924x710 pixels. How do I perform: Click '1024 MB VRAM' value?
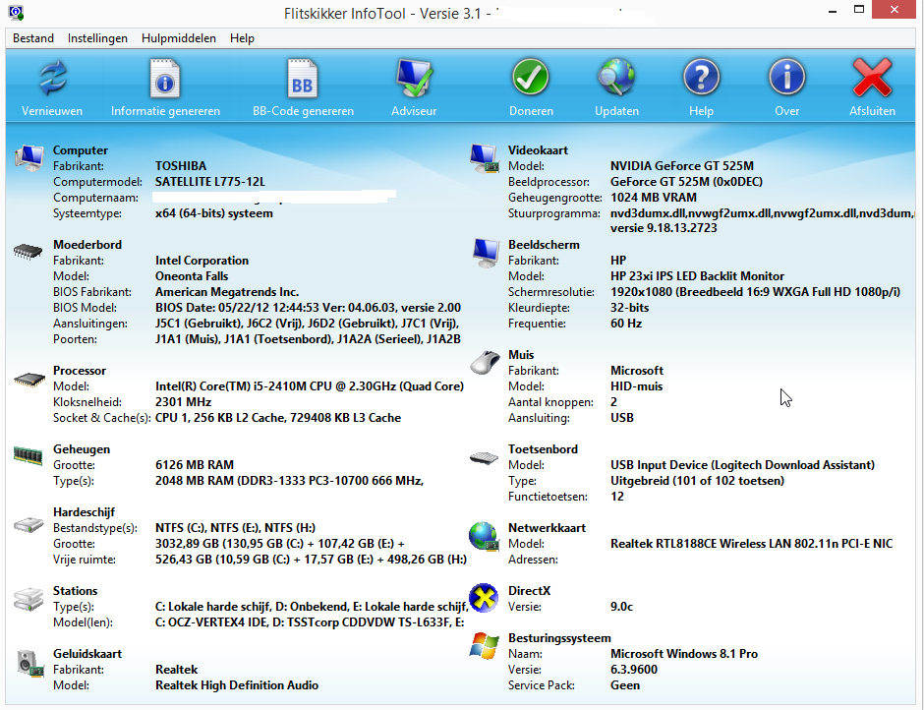coord(654,198)
